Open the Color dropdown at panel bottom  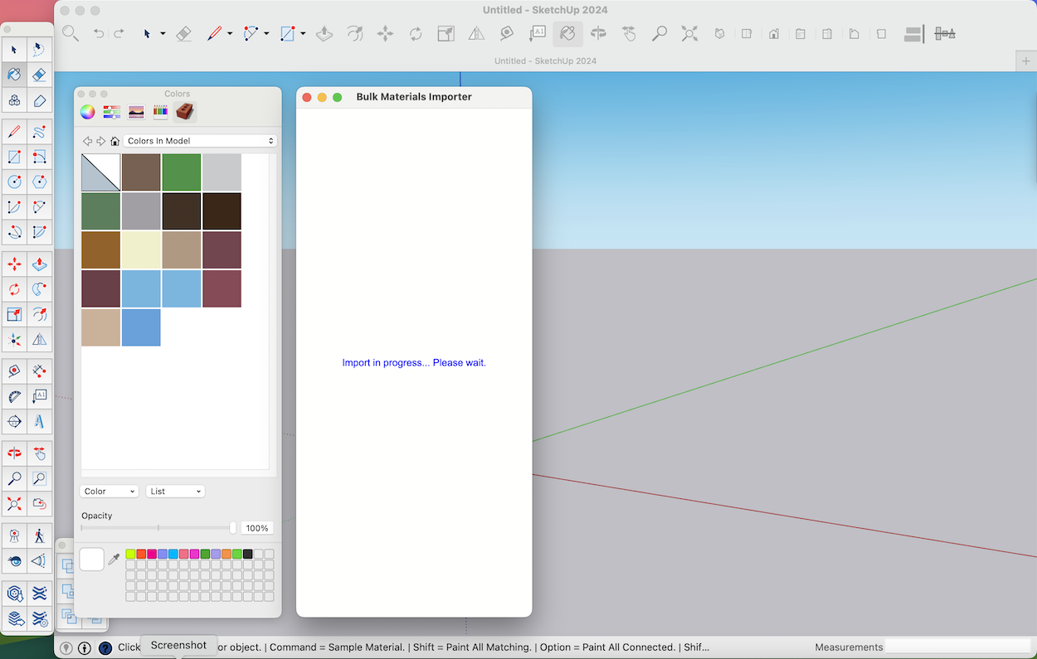coord(109,491)
